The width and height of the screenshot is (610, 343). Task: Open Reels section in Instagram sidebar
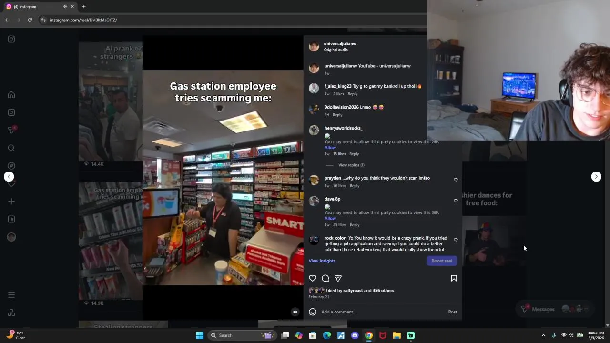point(11,112)
